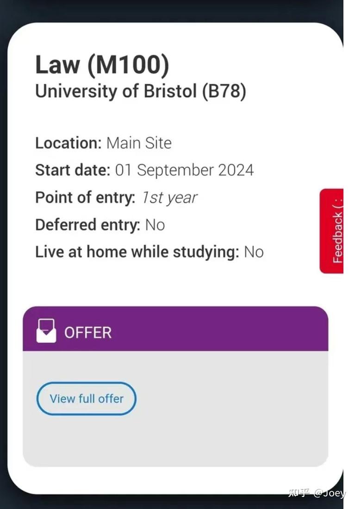Click the Zhihu logo in watermark
The image size is (355, 509).
[x=299, y=492]
